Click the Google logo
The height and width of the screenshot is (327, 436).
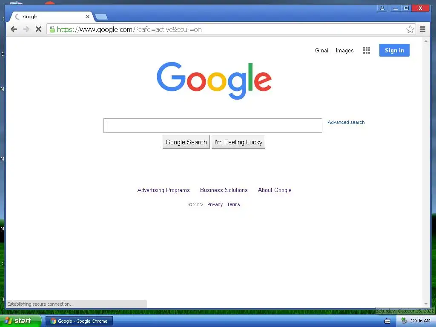(x=214, y=80)
